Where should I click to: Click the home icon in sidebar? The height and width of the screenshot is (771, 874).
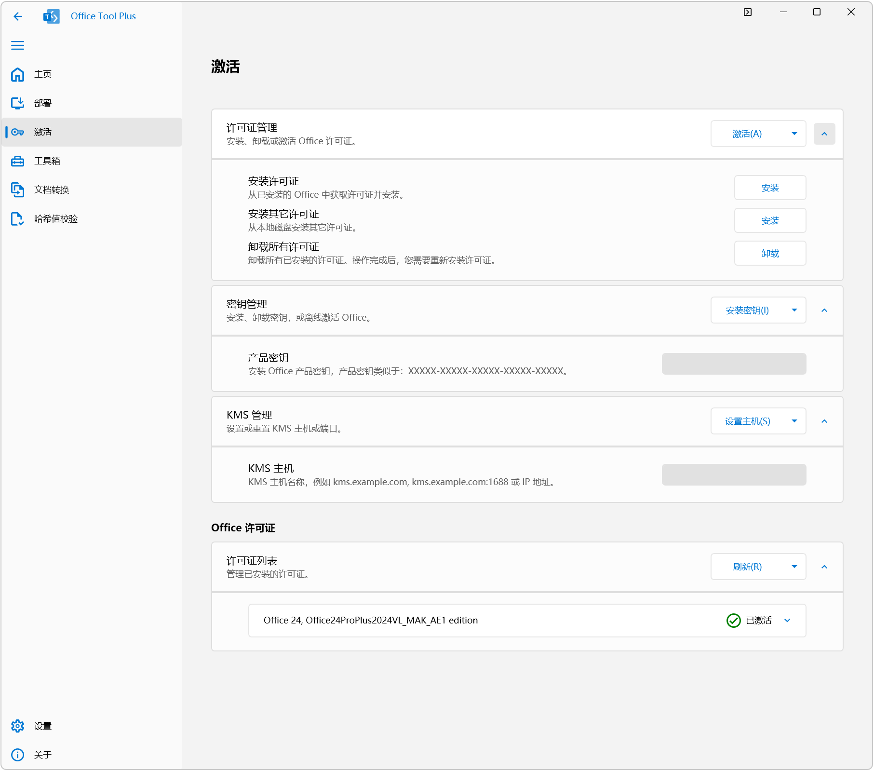click(x=18, y=74)
